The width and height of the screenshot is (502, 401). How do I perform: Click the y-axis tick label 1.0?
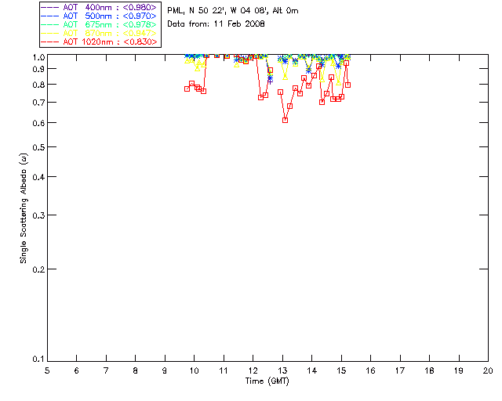38,57
